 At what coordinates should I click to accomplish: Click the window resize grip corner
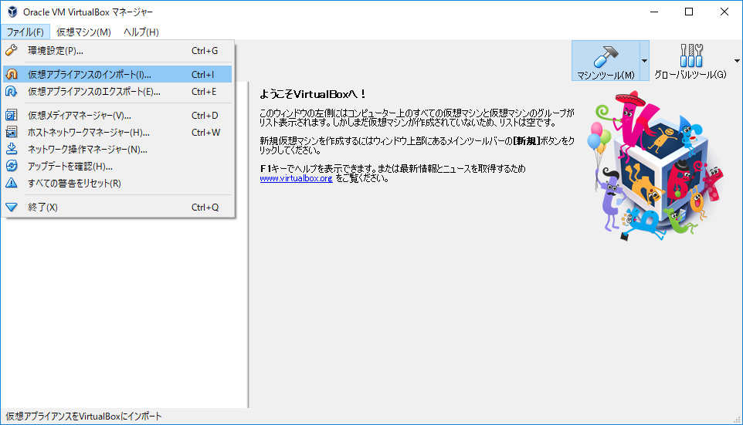[x=737, y=420]
